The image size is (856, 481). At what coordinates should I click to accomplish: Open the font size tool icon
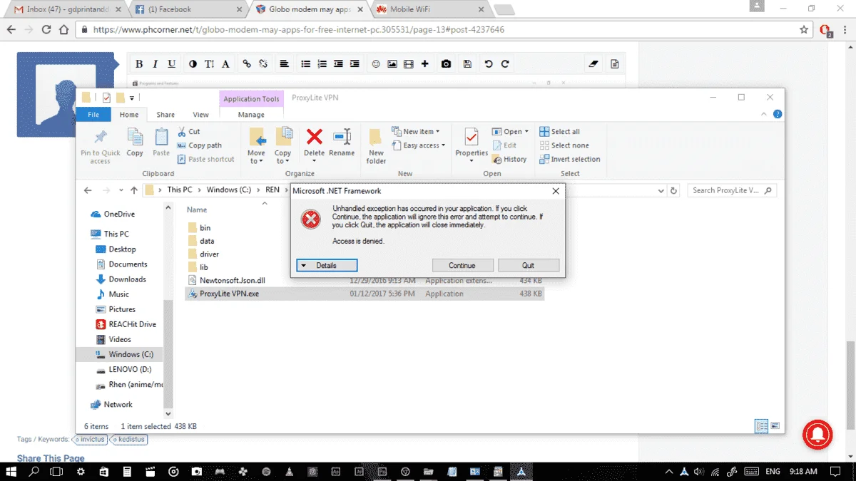tap(209, 63)
